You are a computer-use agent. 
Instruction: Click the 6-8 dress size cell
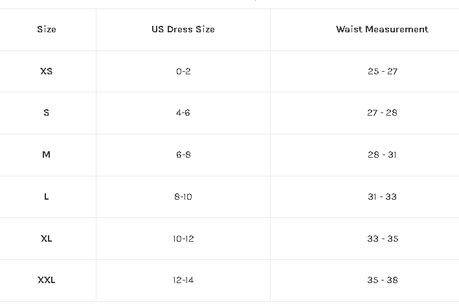tap(183, 154)
